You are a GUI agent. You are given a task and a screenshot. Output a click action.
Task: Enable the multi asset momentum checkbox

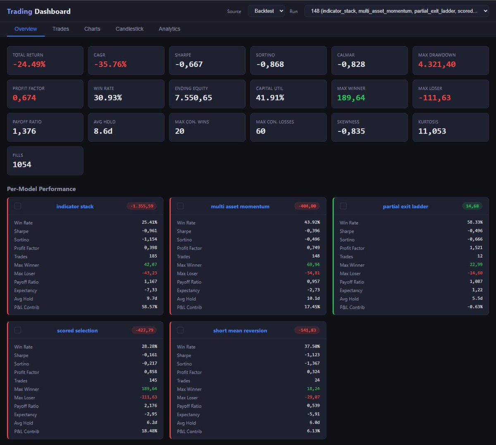180,206
